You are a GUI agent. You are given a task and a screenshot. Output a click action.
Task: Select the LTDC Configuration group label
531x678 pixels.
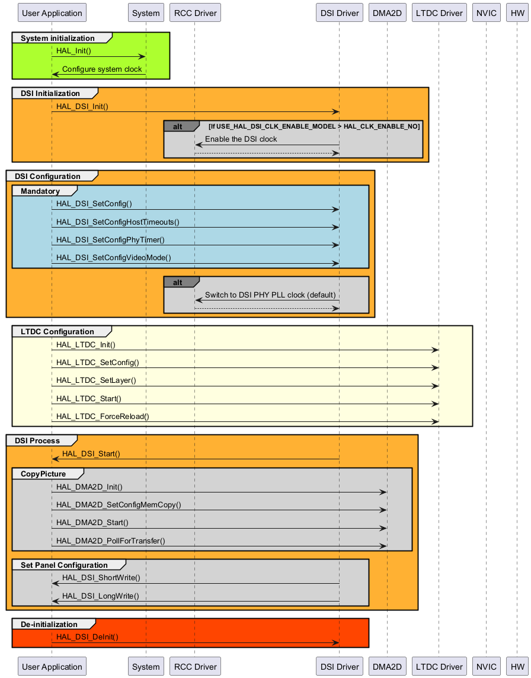tap(57, 332)
